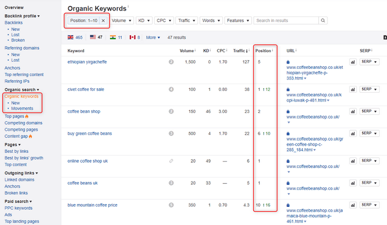Open Movements under Organic keywords
387x225 pixels.
click(22, 108)
